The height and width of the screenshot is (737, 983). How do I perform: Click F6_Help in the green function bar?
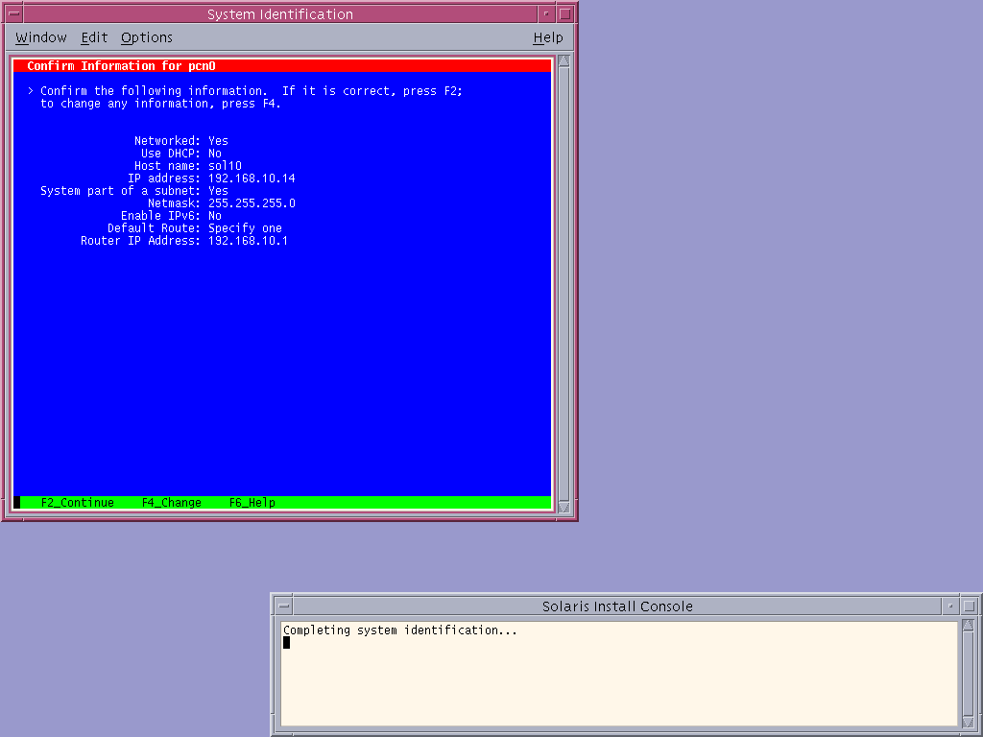point(252,503)
